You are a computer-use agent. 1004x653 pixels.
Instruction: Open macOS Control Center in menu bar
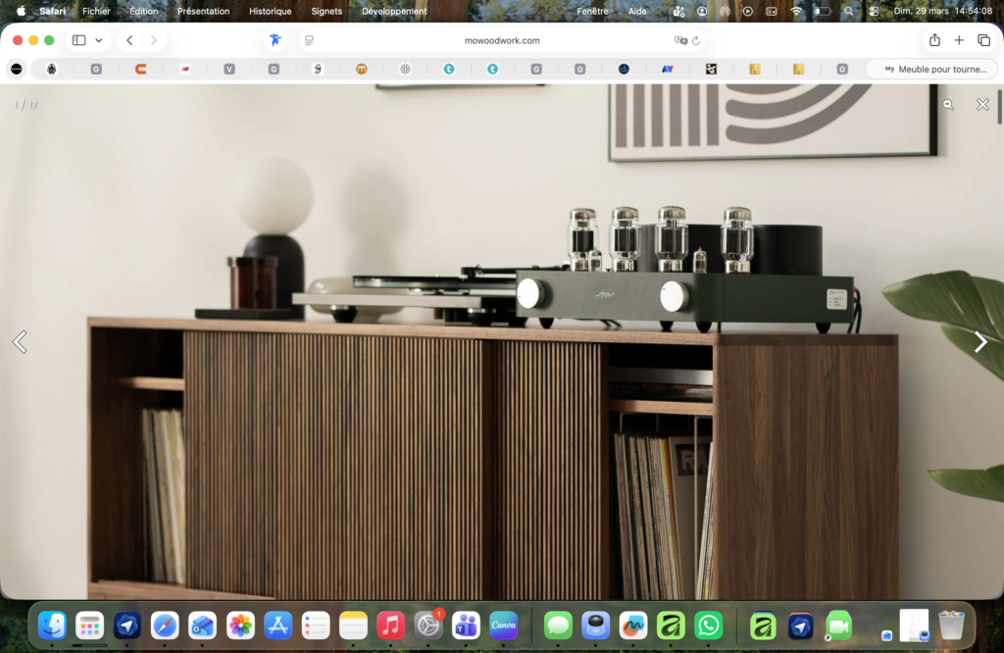click(874, 11)
